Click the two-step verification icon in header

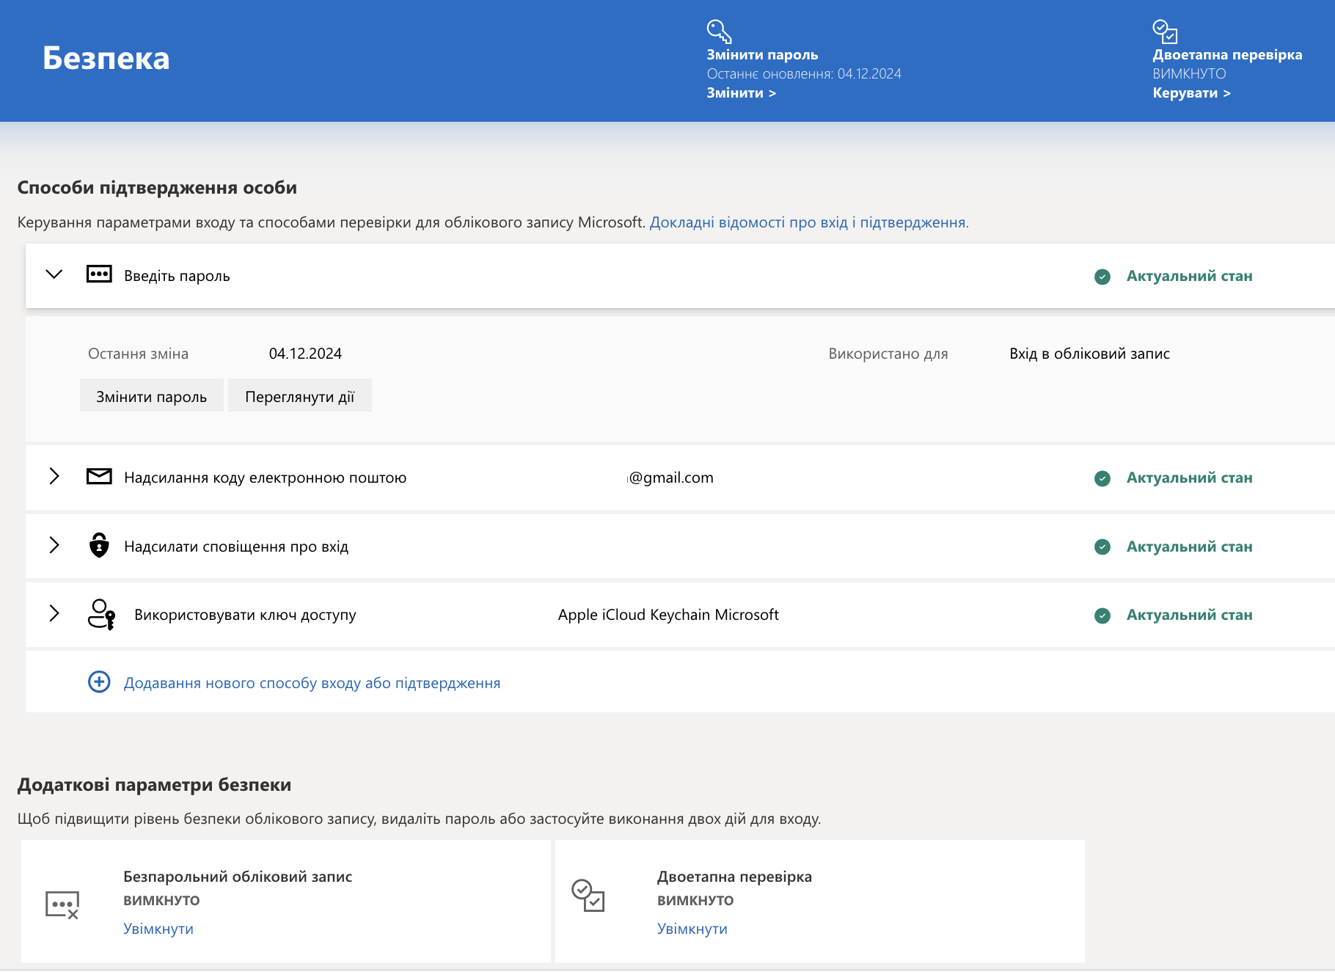[1165, 32]
